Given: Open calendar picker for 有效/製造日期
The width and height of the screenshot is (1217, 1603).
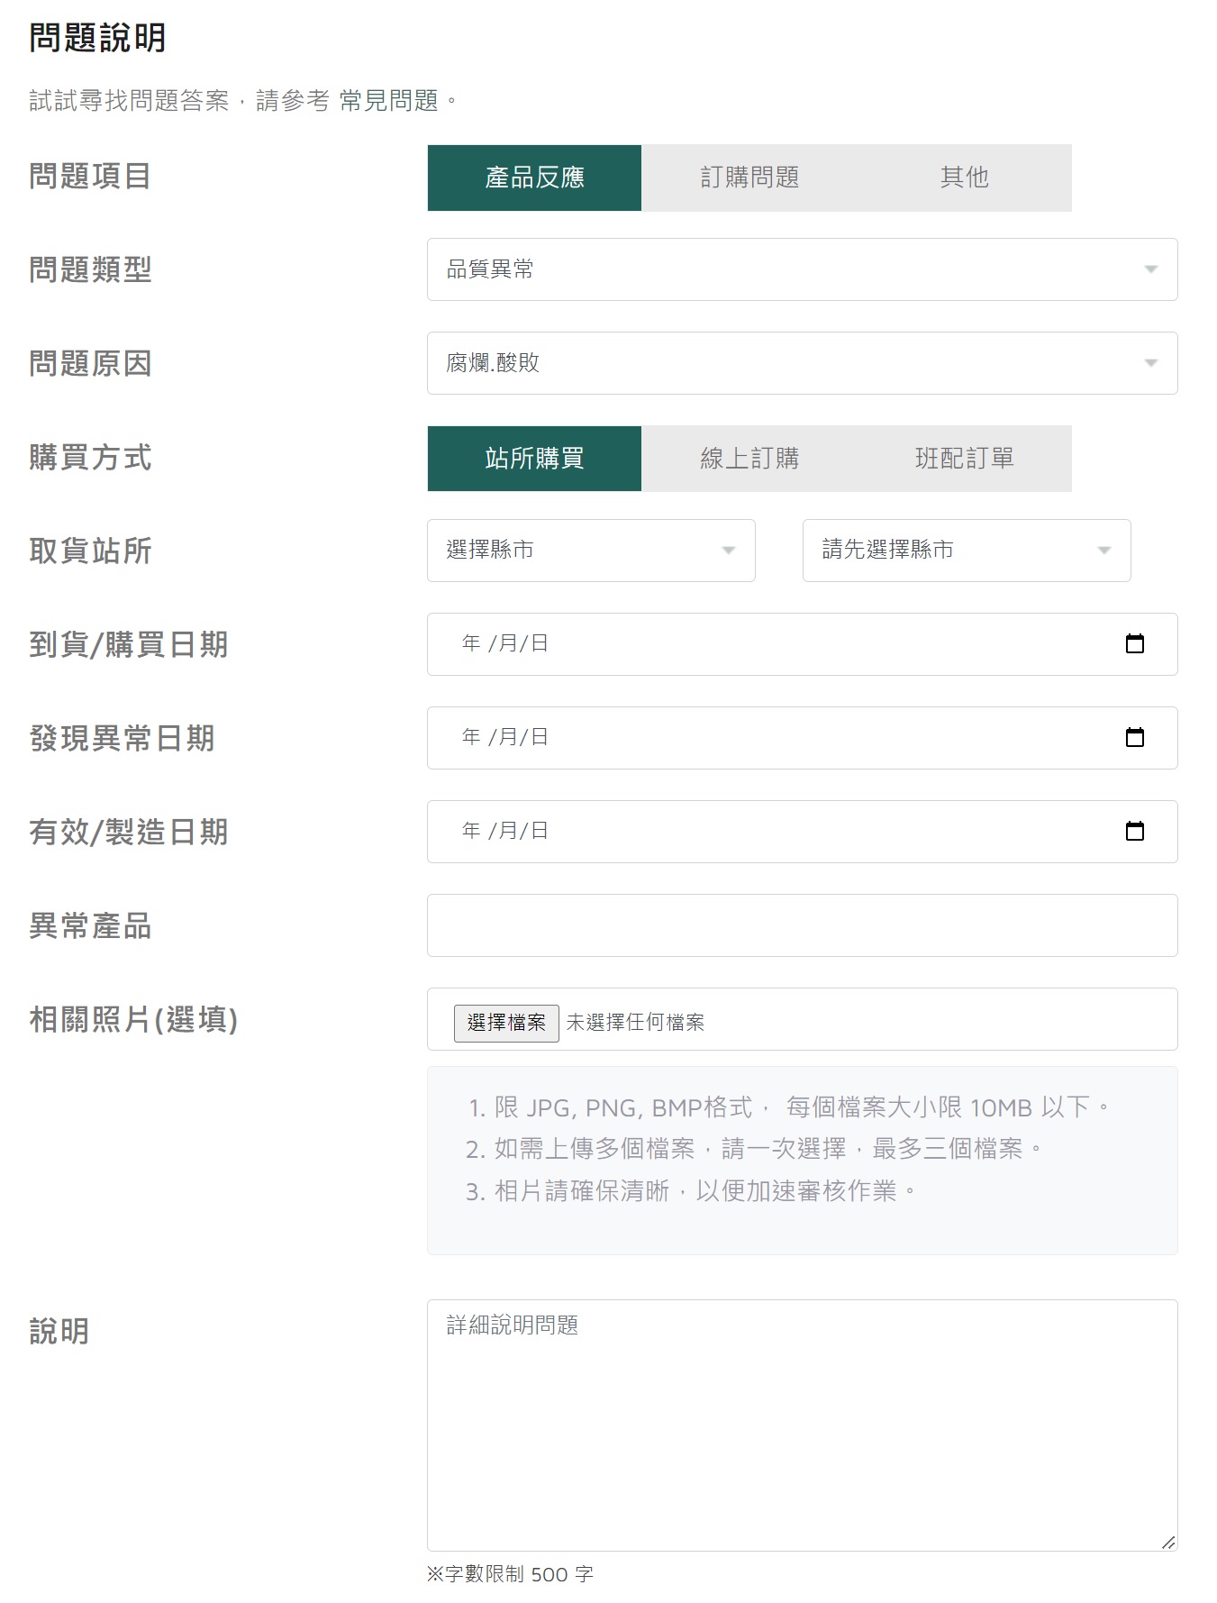Looking at the screenshot, I should tap(1134, 831).
